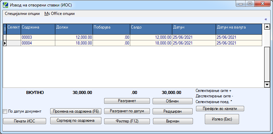Click Салдо 12,000.00 cell
Screen dimensions: 273x134
tap(151, 37)
